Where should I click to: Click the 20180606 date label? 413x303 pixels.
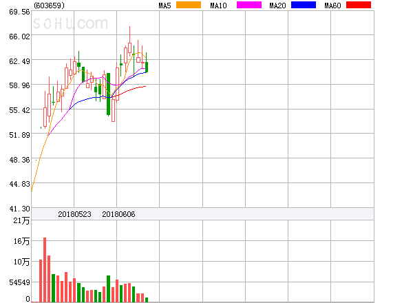(x=118, y=214)
